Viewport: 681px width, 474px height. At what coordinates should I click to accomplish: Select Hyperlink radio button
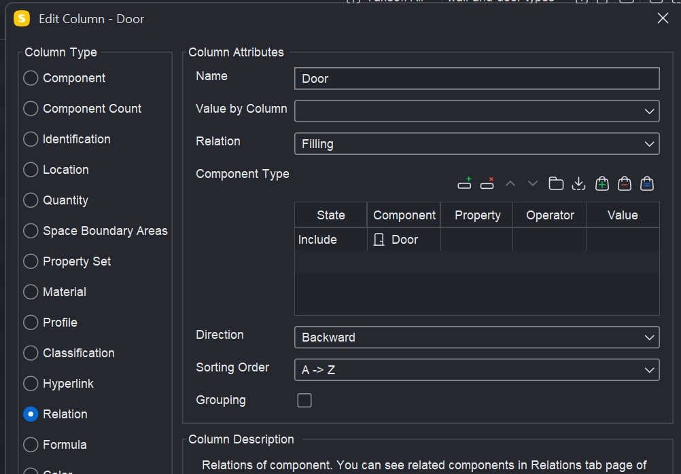(31, 384)
